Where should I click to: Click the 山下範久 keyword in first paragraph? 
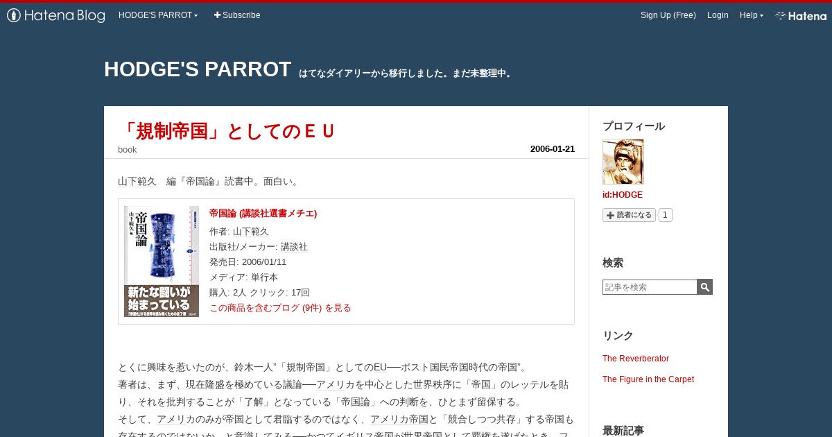coord(137,182)
